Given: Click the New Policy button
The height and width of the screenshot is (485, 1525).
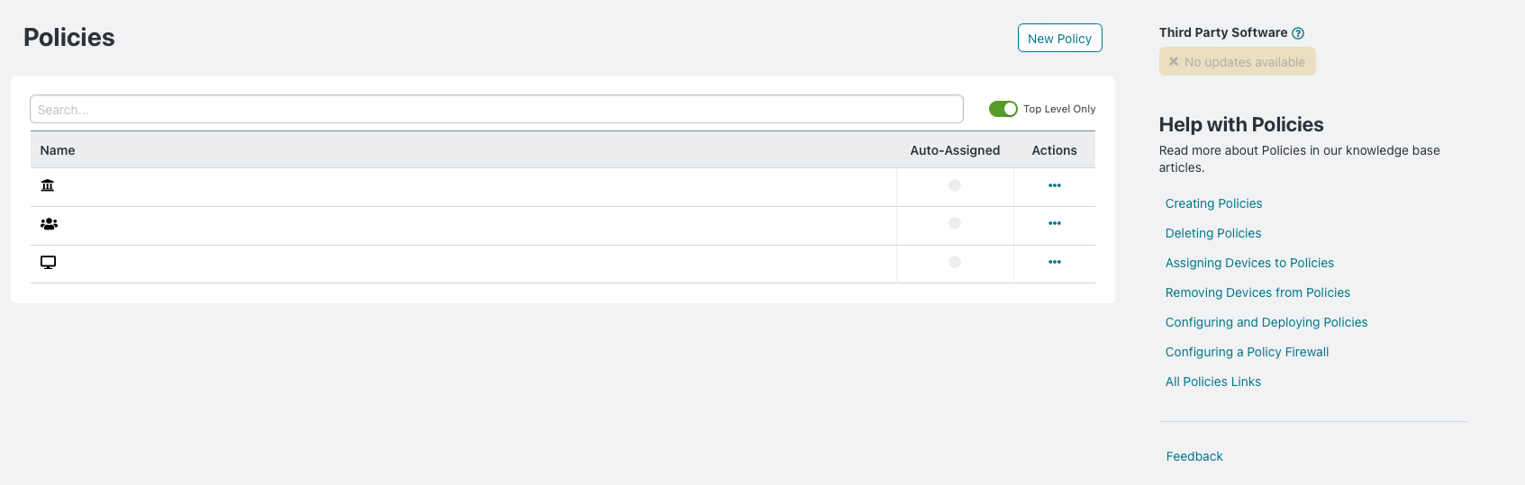Looking at the screenshot, I should point(1059,38).
